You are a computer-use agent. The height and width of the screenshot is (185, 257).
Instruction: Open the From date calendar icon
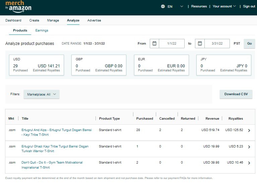(x=154, y=44)
